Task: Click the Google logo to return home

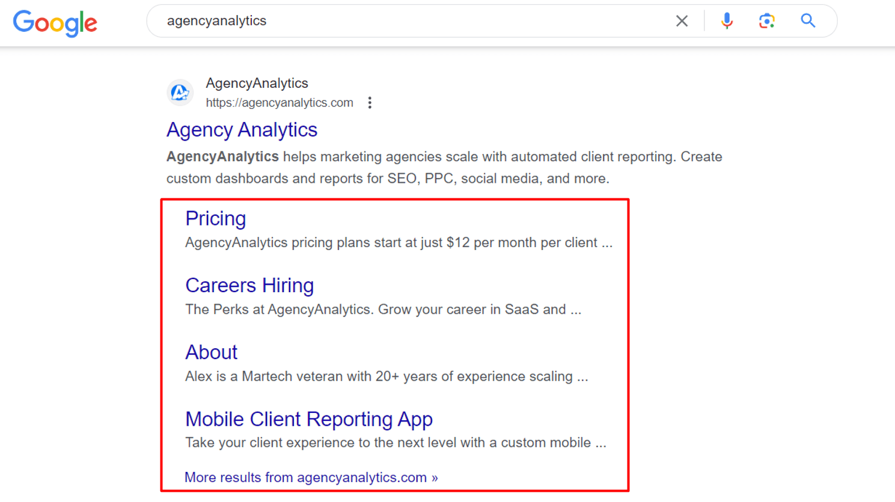Action: (55, 23)
